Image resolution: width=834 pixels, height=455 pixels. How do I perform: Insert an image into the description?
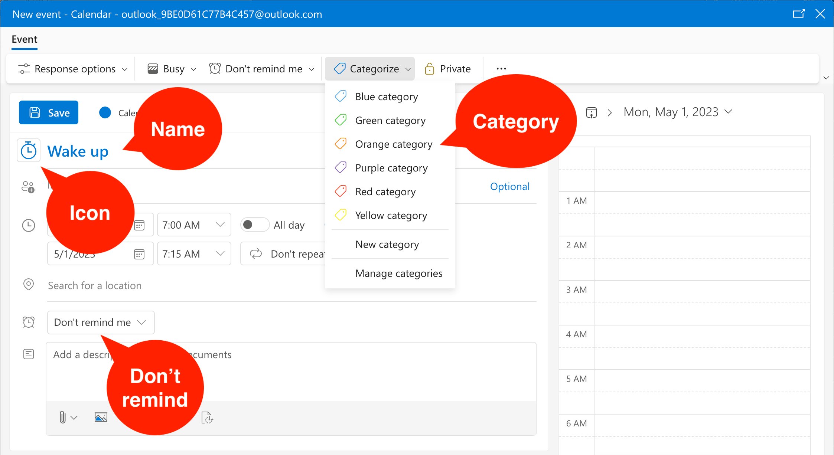(101, 417)
